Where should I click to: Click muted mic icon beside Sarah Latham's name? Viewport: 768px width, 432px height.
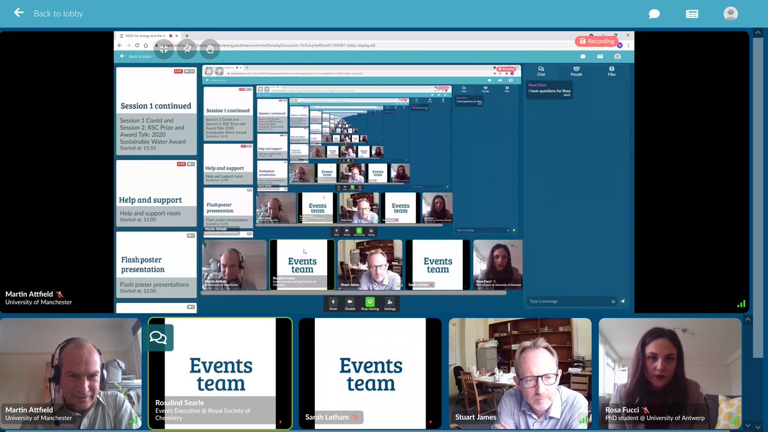point(356,417)
